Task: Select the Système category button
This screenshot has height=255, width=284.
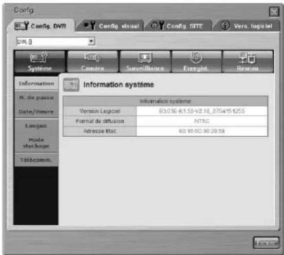Action: point(39,61)
